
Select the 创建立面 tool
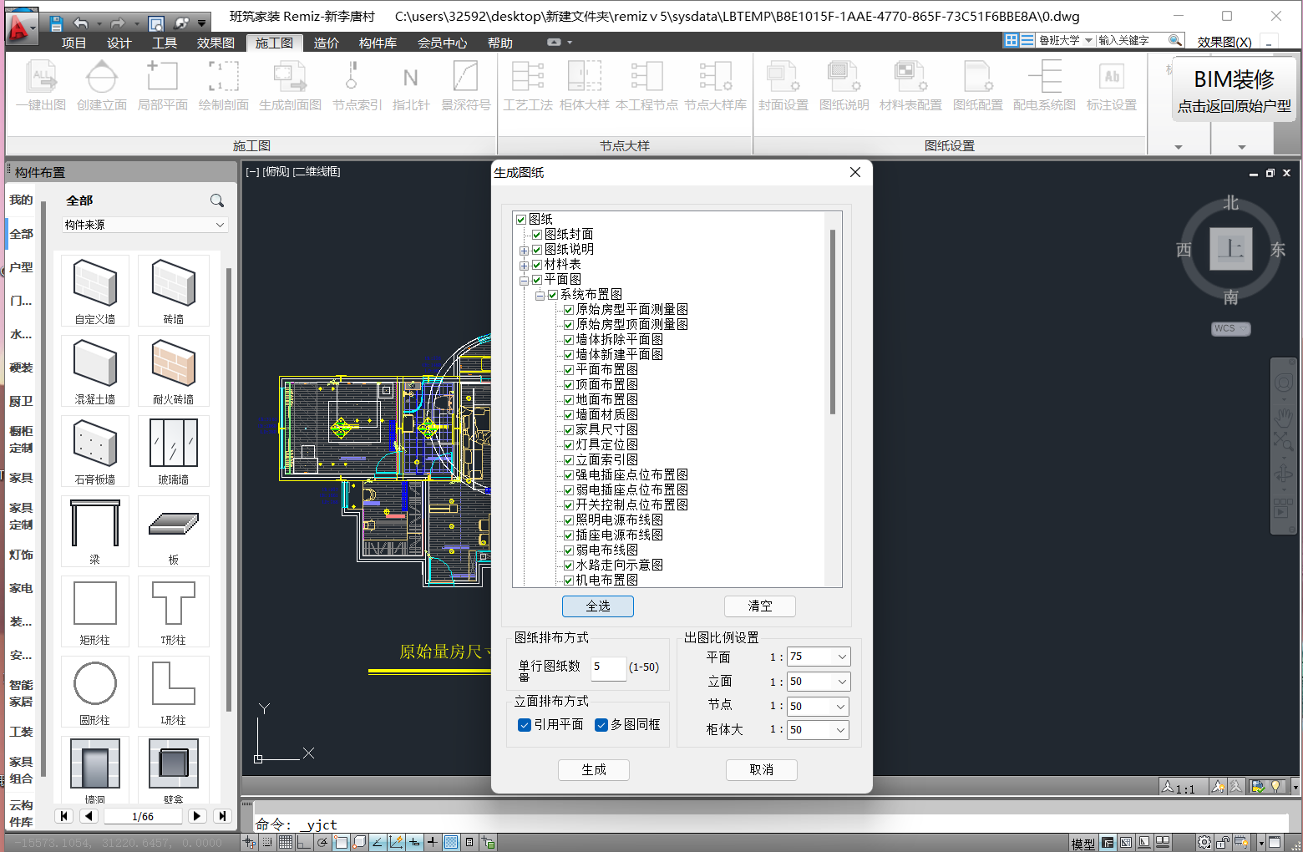(x=102, y=86)
